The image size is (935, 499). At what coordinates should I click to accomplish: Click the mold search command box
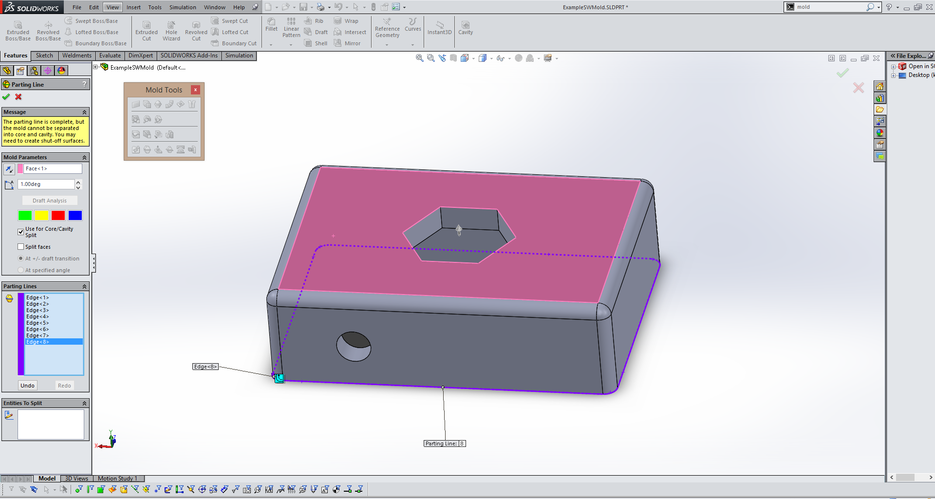(x=830, y=7)
